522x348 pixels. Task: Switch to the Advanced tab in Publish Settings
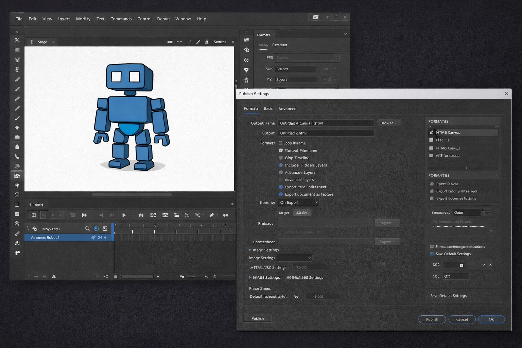pos(287,109)
